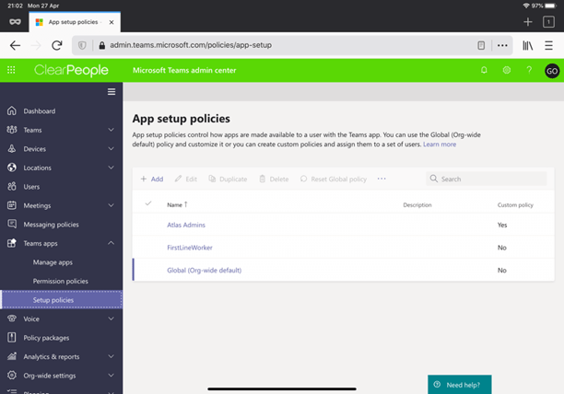Open a new tab with the plus icon

(528, 22)
